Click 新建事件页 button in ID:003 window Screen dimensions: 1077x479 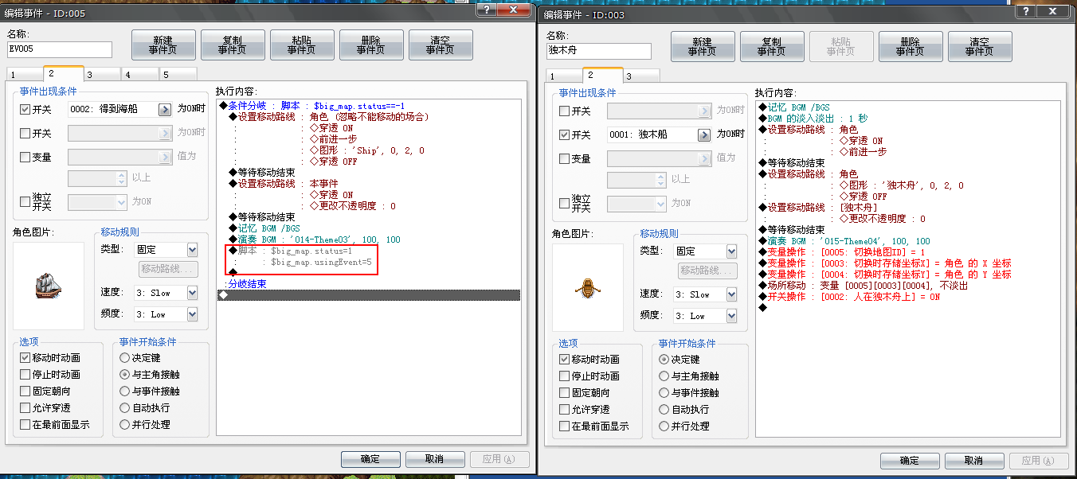coord(703,46)
